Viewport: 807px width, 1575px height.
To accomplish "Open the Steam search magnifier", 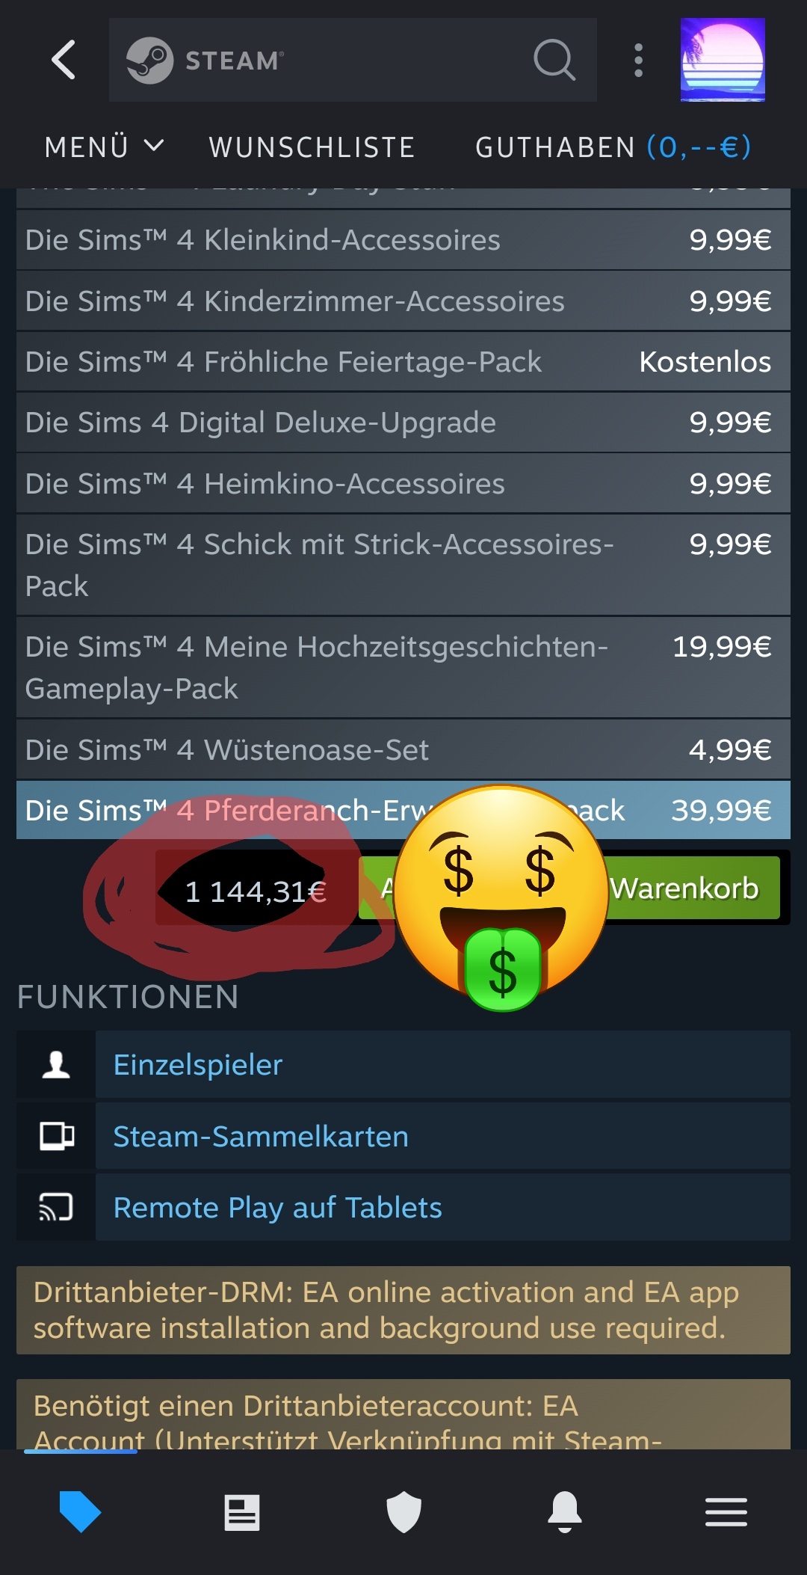I will 554,60.
